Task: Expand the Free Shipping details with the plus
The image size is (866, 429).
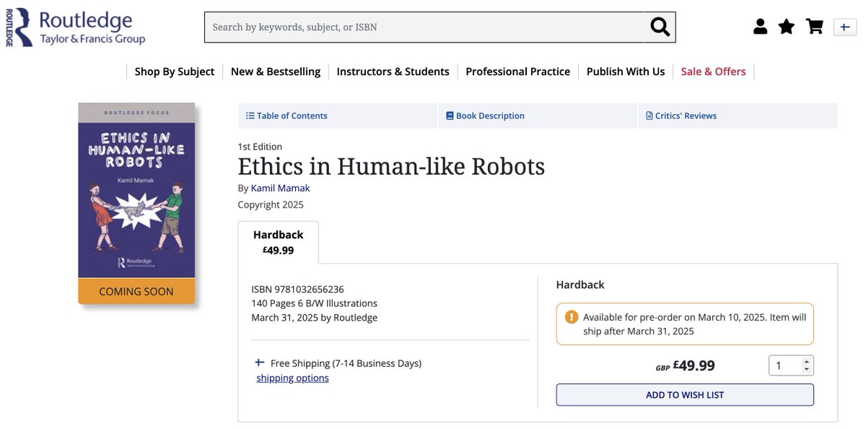Action: (x=258, y=363)
